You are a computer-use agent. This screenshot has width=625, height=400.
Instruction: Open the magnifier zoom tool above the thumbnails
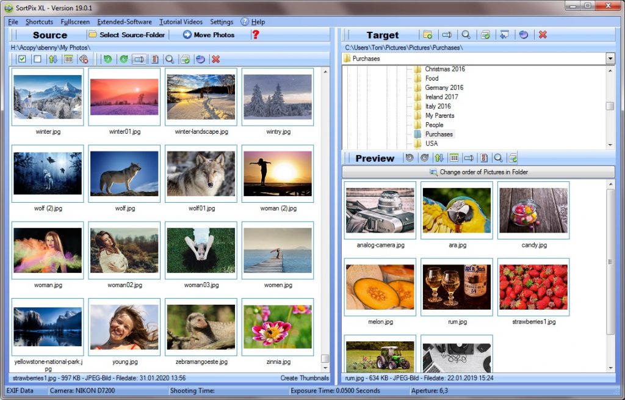pos(168,59)
